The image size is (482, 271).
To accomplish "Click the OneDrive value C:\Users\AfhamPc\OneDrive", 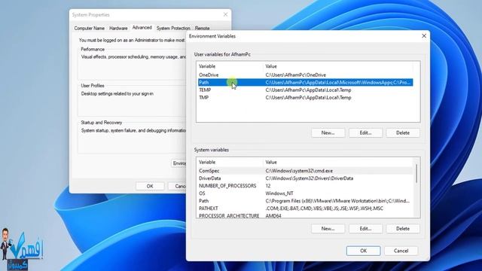I will click(296, 75).
